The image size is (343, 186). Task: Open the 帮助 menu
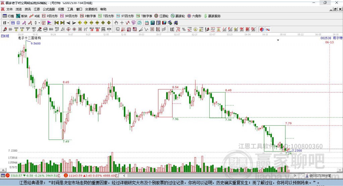[103, 9]
